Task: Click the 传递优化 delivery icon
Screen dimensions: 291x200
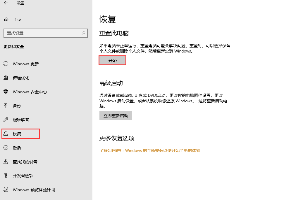Action: (6, 78)
